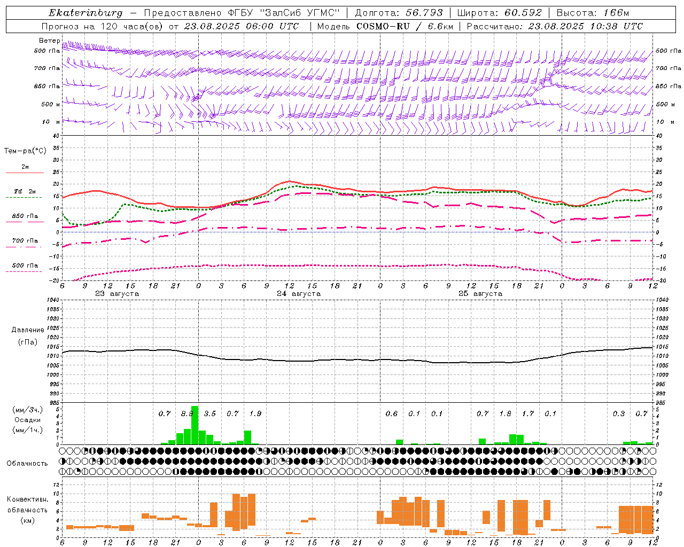Click the '700 гПа' temperature legend label
684x547 pixels.
tap(25, 241)
